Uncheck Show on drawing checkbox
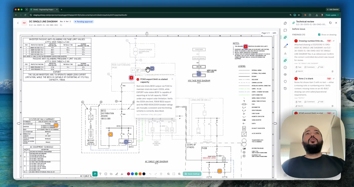Image resolution: width=354 pixels, height=187 pixels. pos(319,35)
